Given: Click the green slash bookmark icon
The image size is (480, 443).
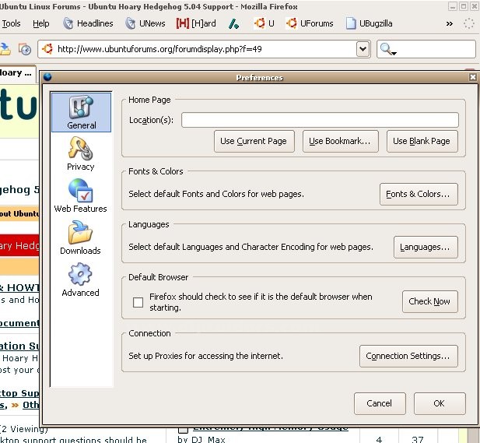Looking at the screenshot, I should click(x=234, y=23).
